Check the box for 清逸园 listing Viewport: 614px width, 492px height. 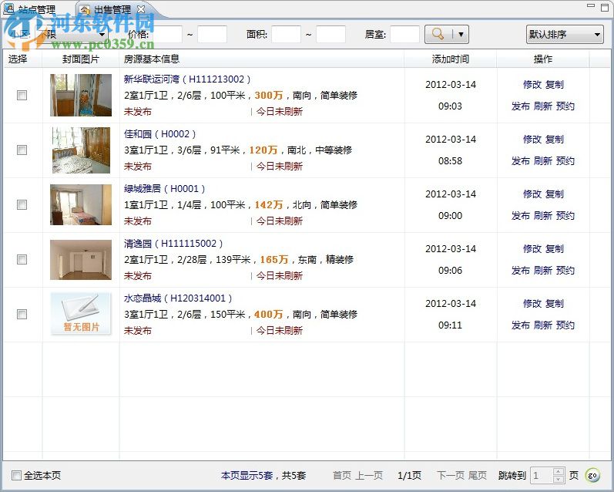[x=22, y=260]
